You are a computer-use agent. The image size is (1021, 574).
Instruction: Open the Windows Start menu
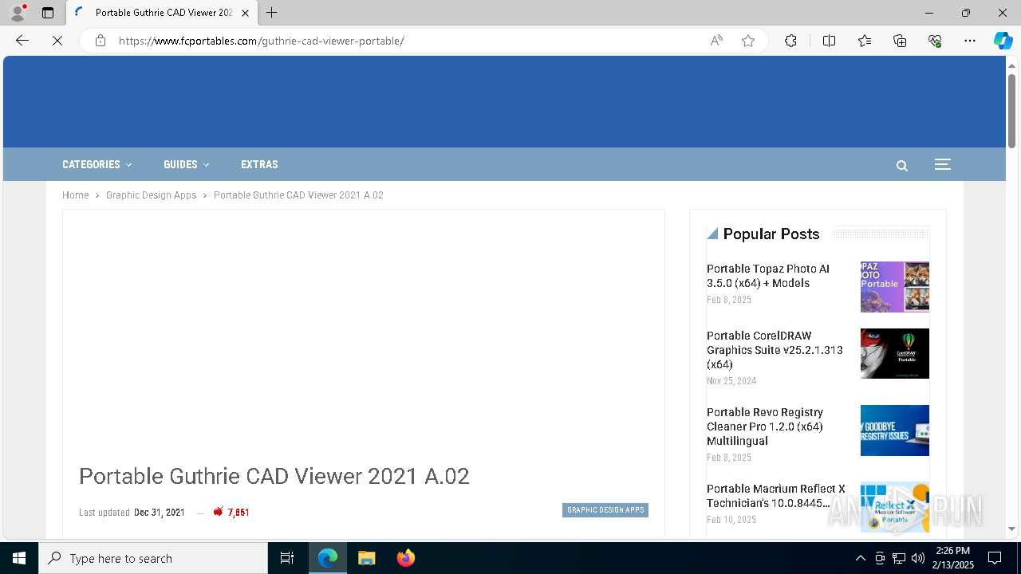[x=19, y=558]
